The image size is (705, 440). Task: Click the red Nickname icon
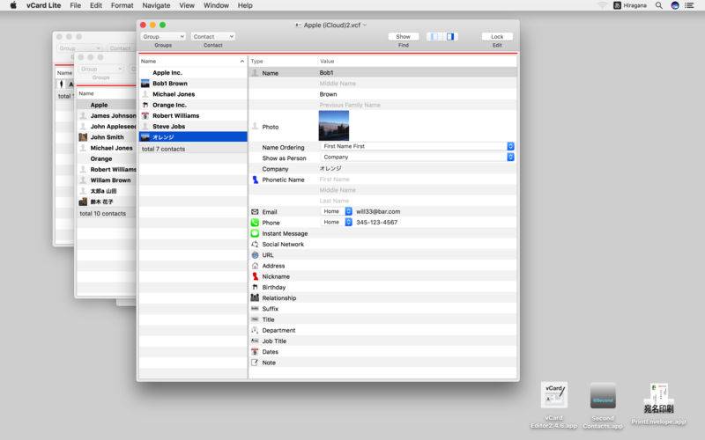click(x=255, y=276)
